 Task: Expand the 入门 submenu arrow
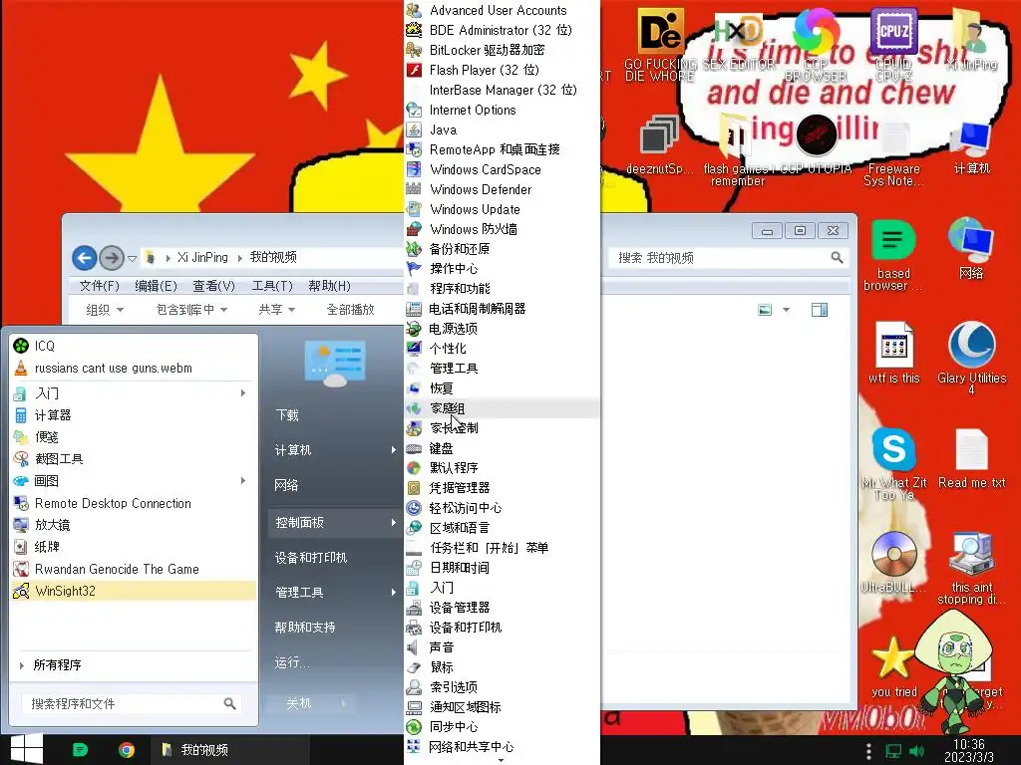tap(243, 392)
